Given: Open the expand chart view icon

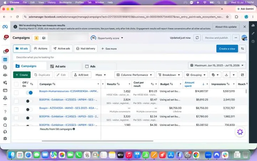Looking at the screenshot, I should click(x=242, y=75).
